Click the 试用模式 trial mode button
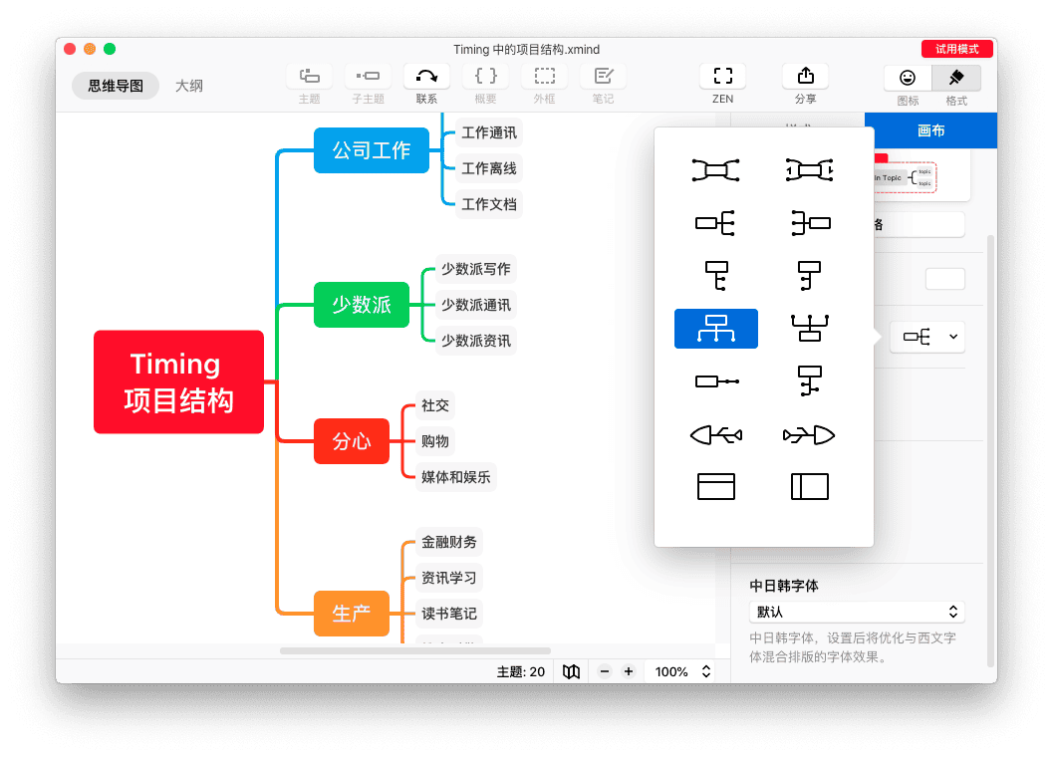1053x757 pixels. pos(957,49)
